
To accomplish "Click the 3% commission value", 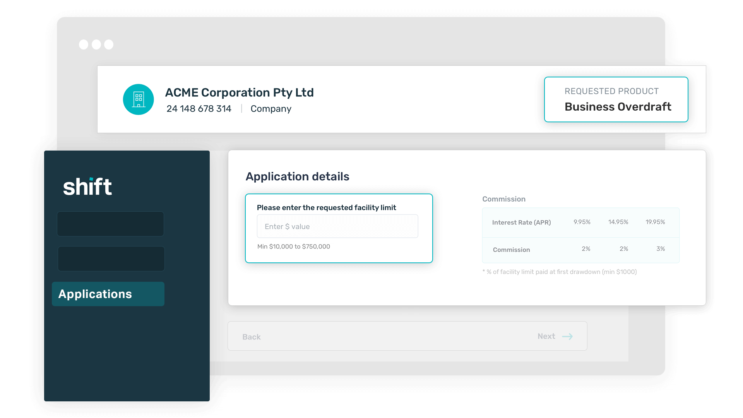I will tap(660, 249).
